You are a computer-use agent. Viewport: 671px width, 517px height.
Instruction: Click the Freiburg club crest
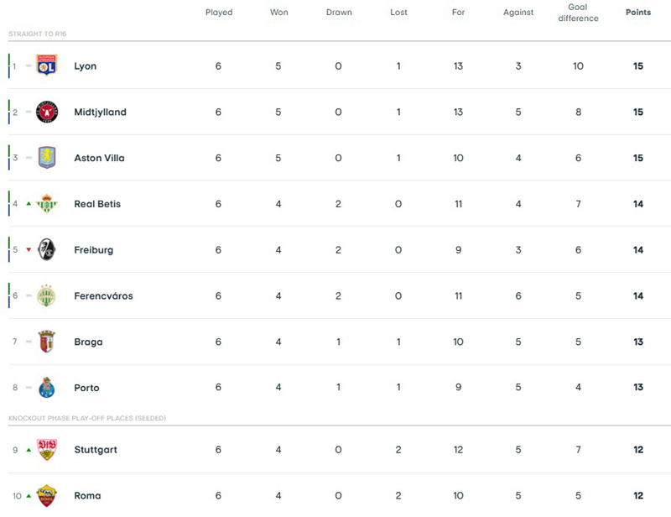coord(47,250)
